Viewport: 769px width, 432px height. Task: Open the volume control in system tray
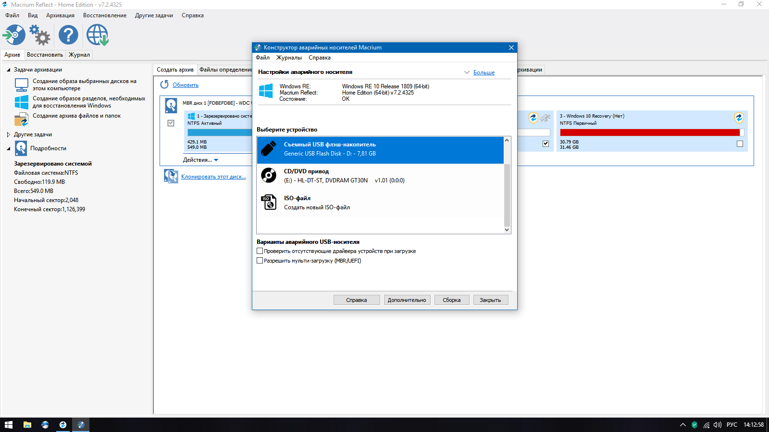(x=718, y=425)
